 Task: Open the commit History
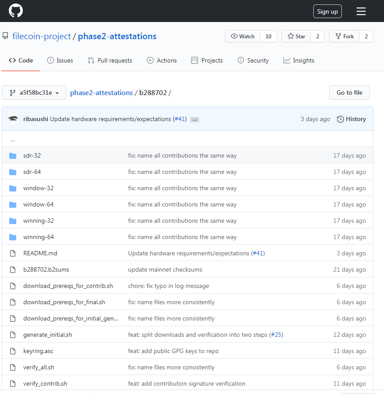pos(351,119)
